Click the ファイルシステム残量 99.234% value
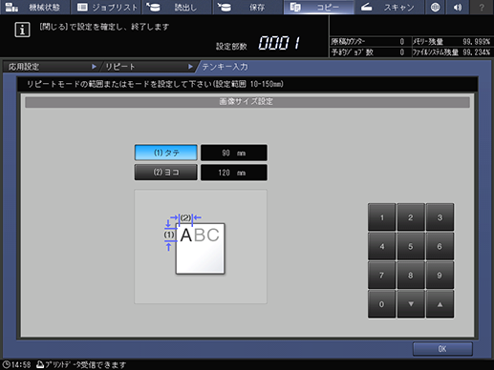This screenshot has width=494, height=370. click(x=476, y=52)
